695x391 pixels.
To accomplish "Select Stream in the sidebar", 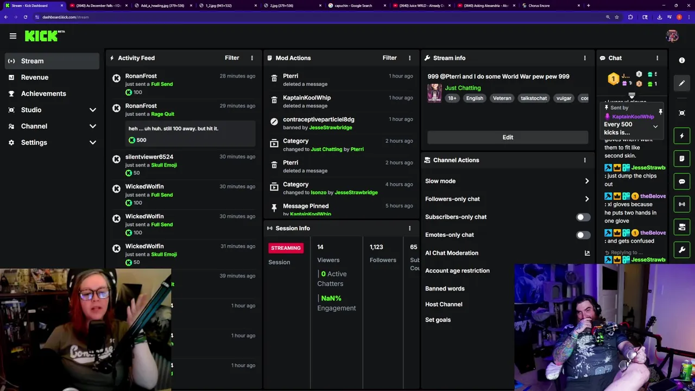I will click(52, 61).
